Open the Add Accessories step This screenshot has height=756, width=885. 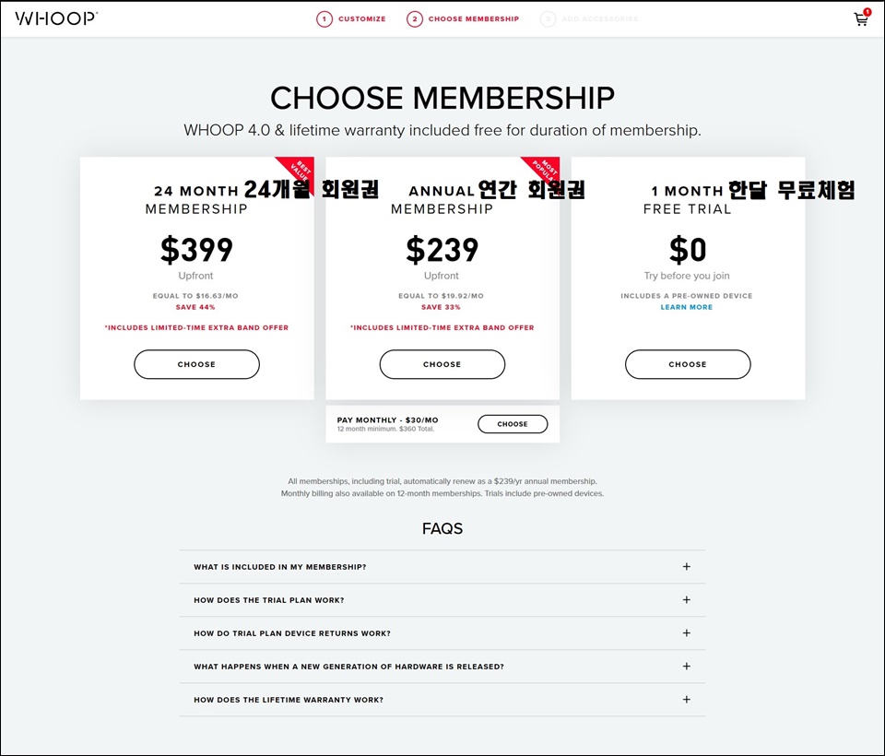pyautogui.click(x=600, y=18)
